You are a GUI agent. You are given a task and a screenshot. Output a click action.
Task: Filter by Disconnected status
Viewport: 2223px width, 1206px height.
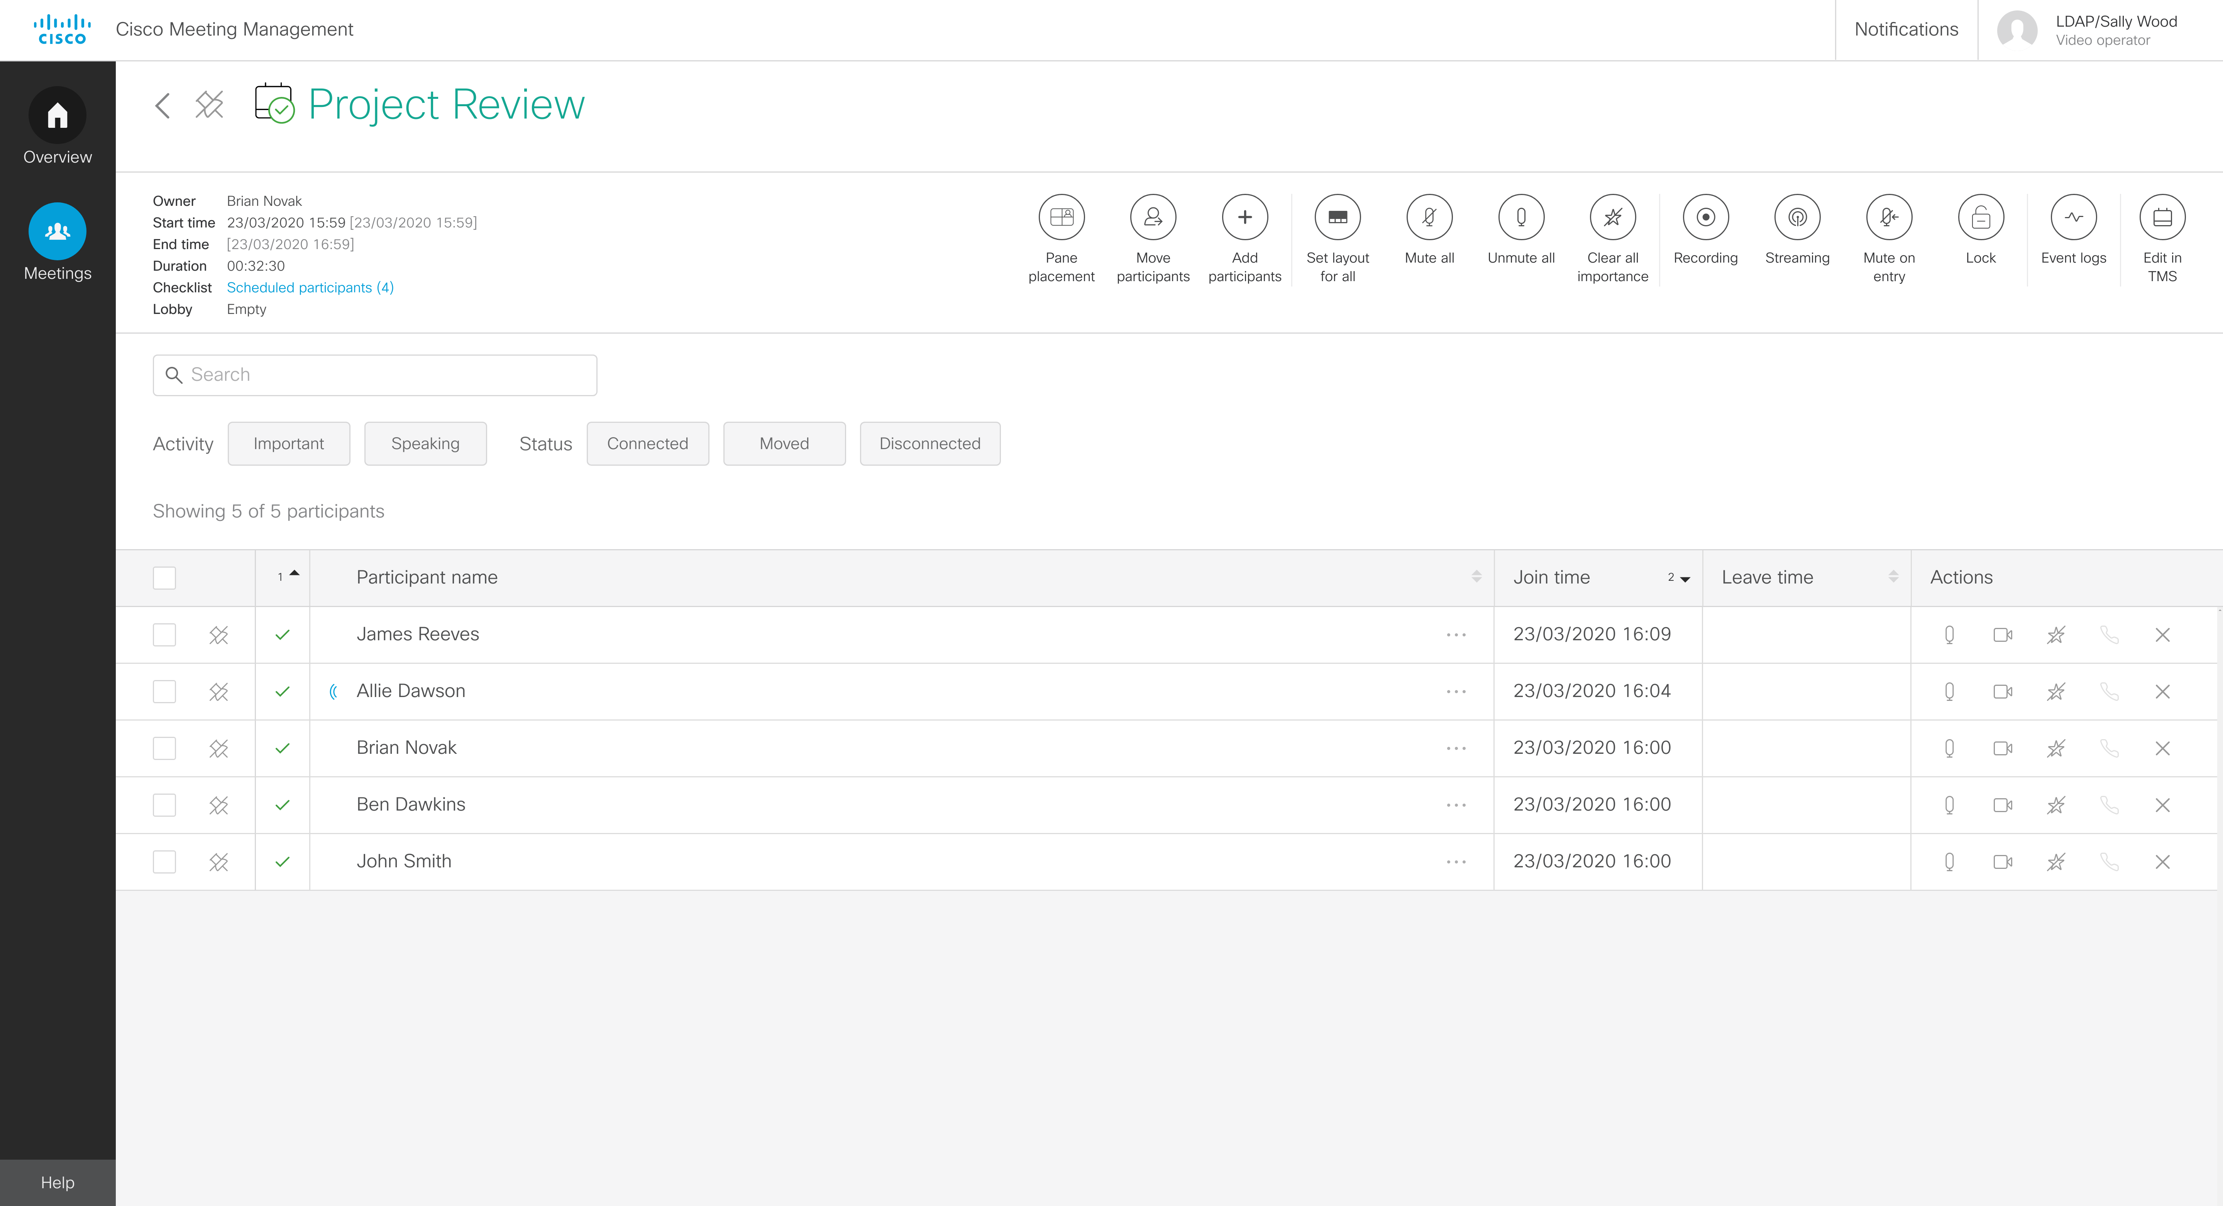929,444
